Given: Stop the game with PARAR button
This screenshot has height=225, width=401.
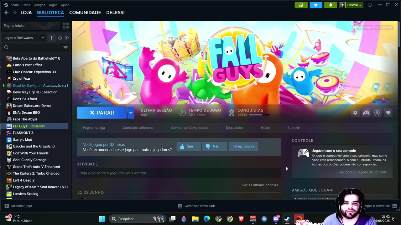Looking at the screenshot, I should click(102, 113).
